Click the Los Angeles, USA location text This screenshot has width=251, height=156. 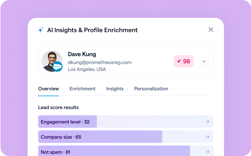[87, 69]
